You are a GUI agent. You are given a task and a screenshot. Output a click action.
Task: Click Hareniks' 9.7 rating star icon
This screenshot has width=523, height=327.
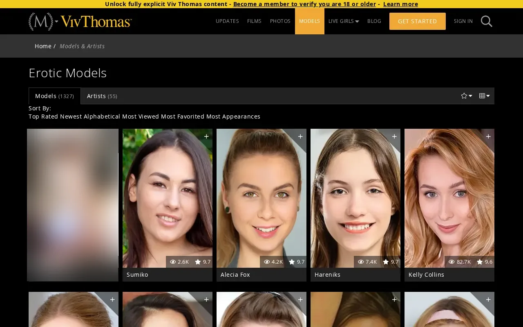pos(386,262)
